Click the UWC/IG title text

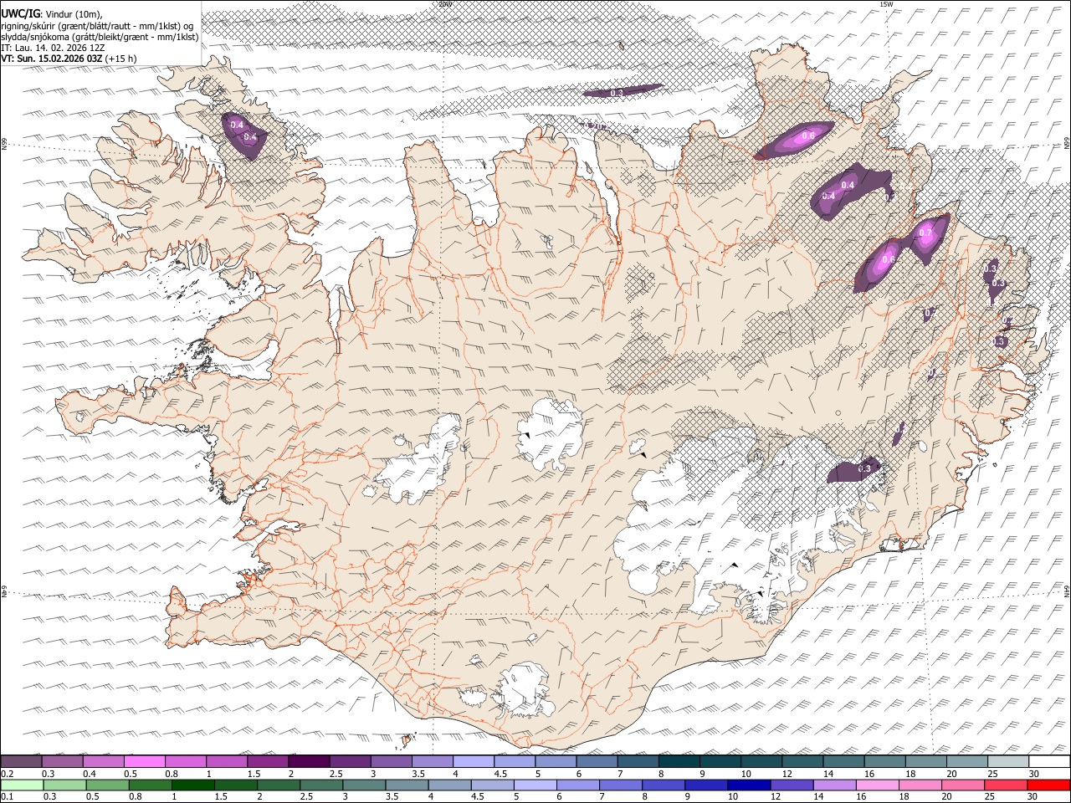[x=21, y=13]
